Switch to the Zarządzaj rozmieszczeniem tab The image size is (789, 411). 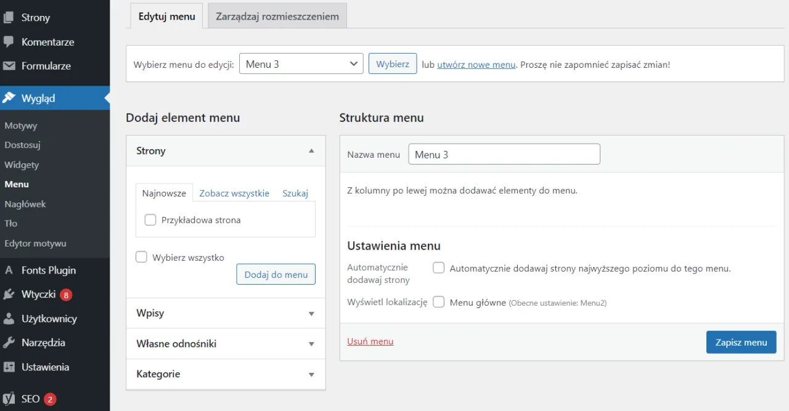[x=277, y=16]
